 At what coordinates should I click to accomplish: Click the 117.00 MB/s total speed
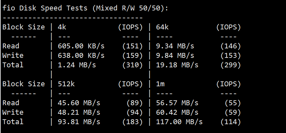(179, 122)
